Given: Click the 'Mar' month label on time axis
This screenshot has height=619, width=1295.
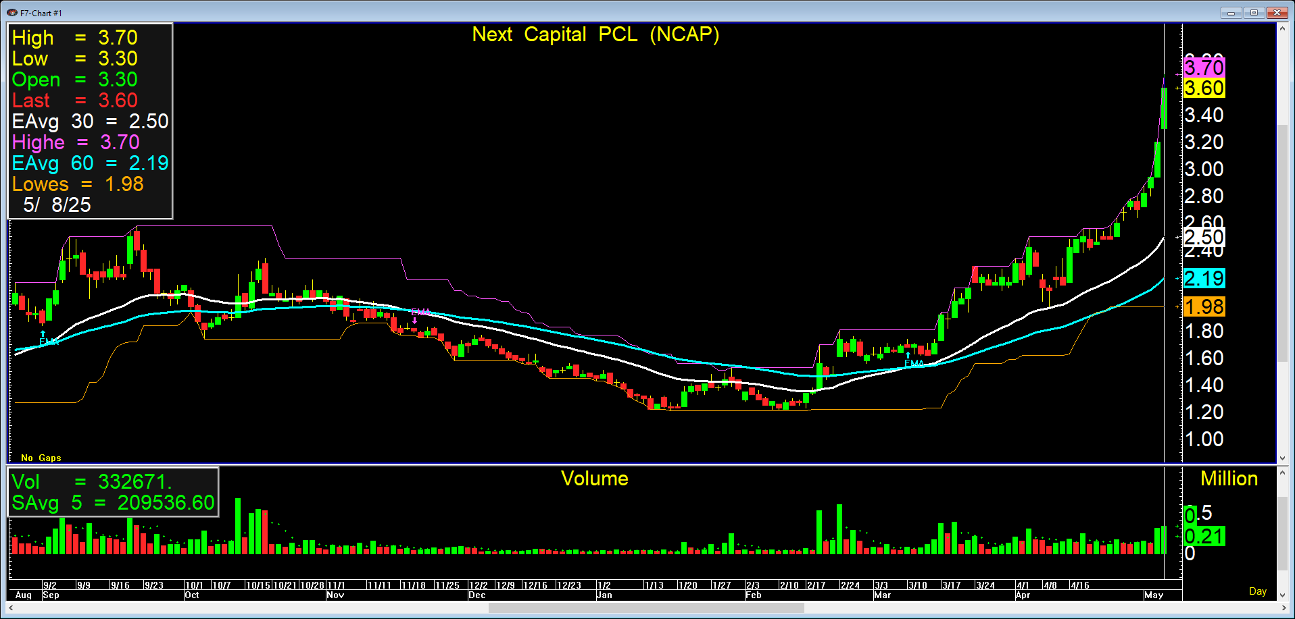Looking at the screenshot, I should pos(883,595).
